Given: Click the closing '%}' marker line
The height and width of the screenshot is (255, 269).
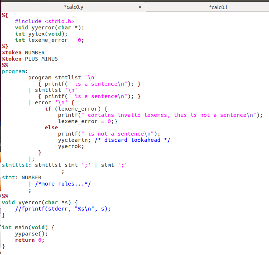Looking at the screenshot, I should point(5,46).
